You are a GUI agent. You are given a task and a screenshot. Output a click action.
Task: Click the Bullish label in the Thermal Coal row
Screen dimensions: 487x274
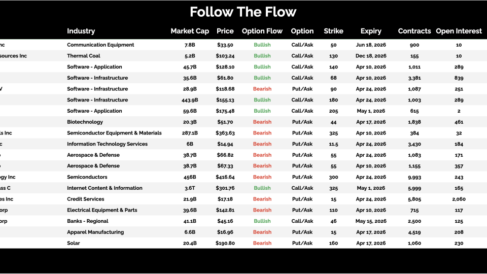262,56
